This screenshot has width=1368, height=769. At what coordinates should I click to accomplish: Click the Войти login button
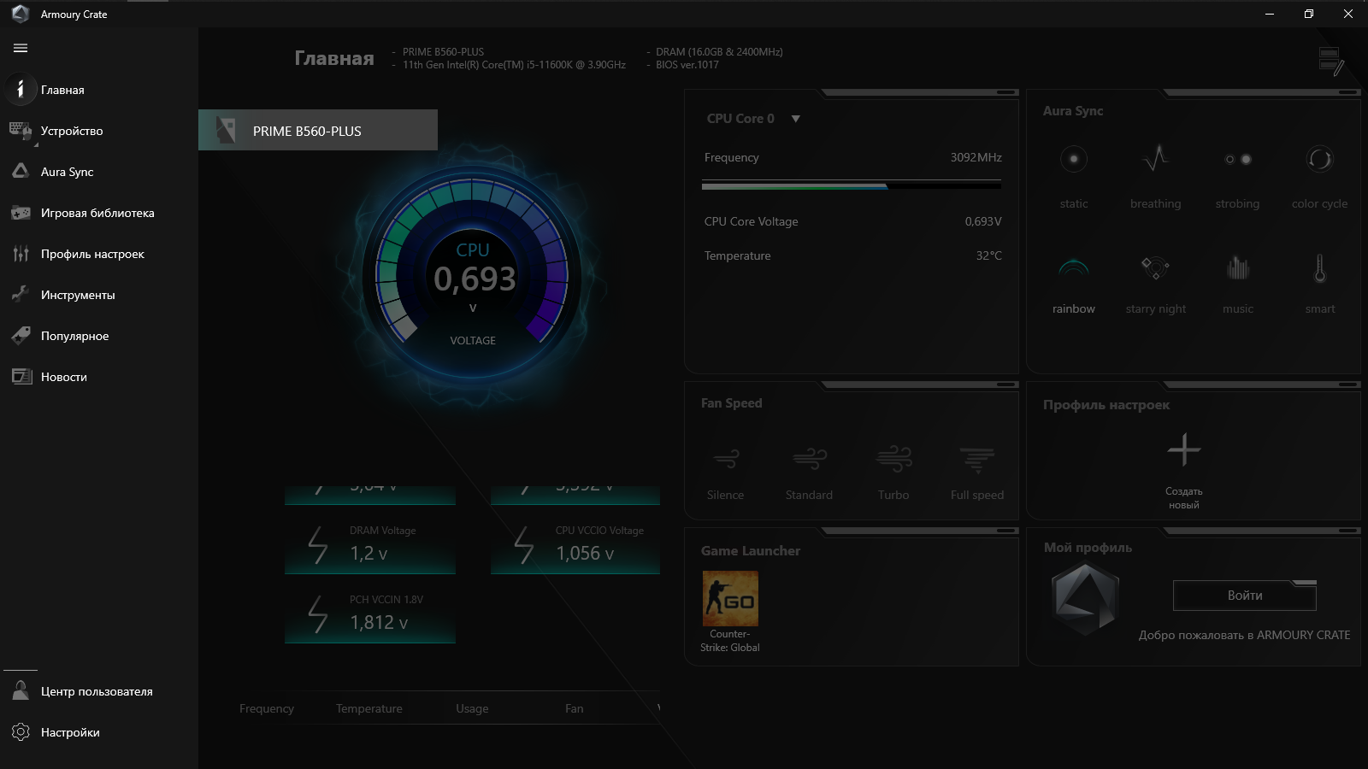pyautogui.click(x=1245, y=596)
